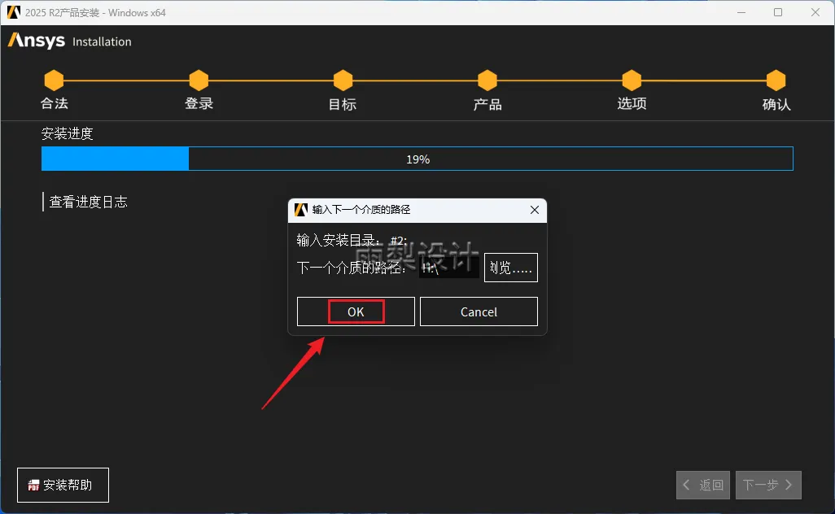Click the Ansys icon in the dialog title
Image resolution: width=835 pixels, height=514 pixels.
301,210
